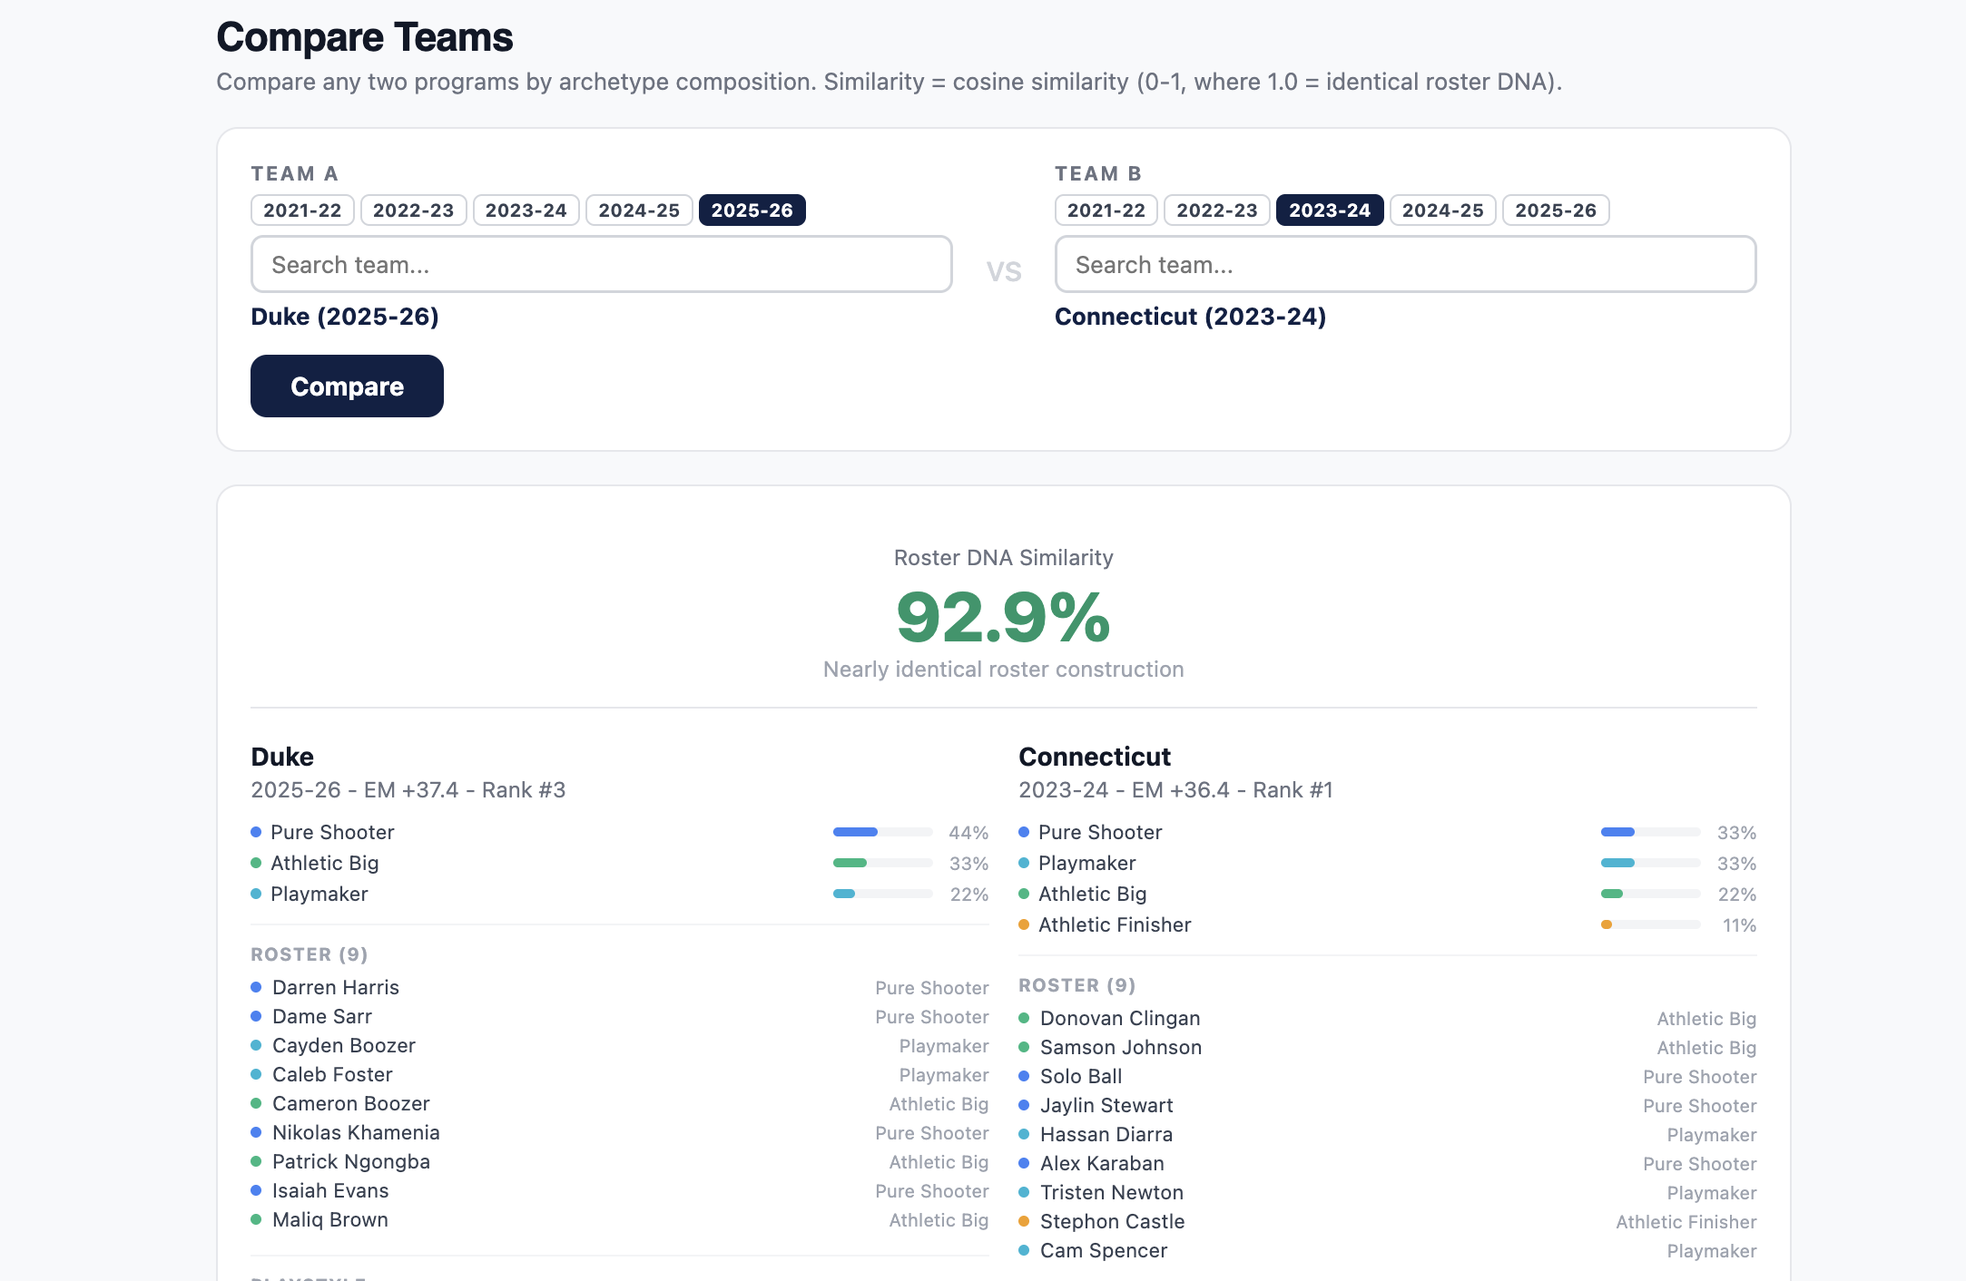Click Solo Ball in Connecticut roster
Image resolution: width=1966 pixels, height=1281 pixels.
pos(1081,1076)
